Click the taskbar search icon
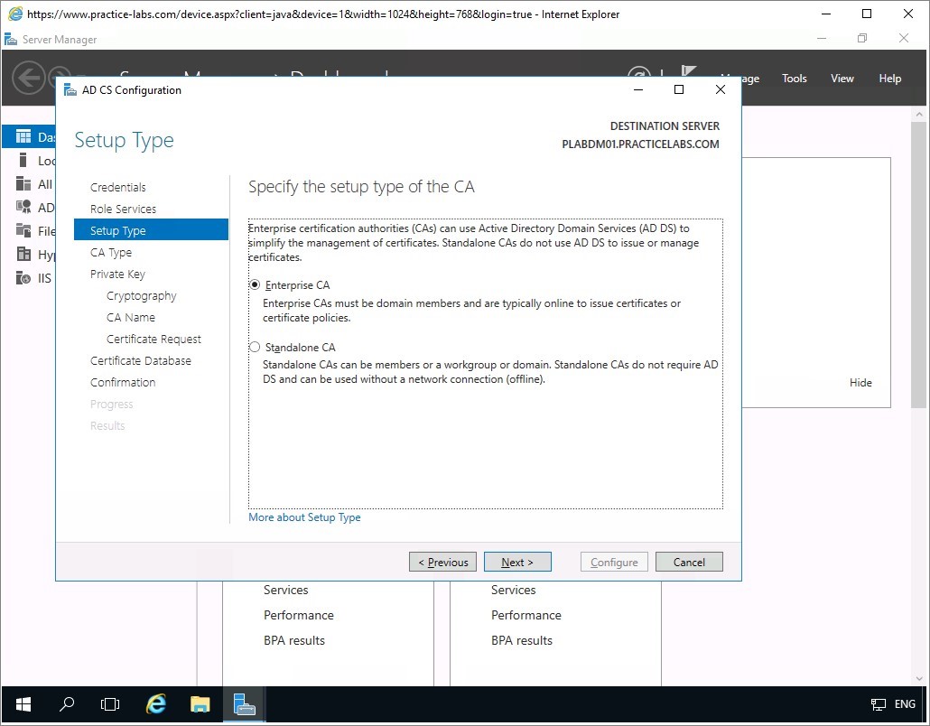The height and width of the screenshot is (726, 930). pos(67,704)
